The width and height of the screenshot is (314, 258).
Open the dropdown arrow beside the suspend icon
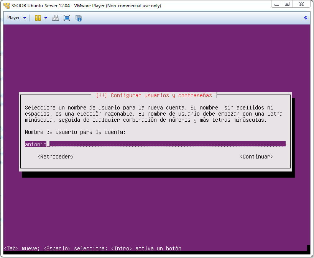coord(45,18)
